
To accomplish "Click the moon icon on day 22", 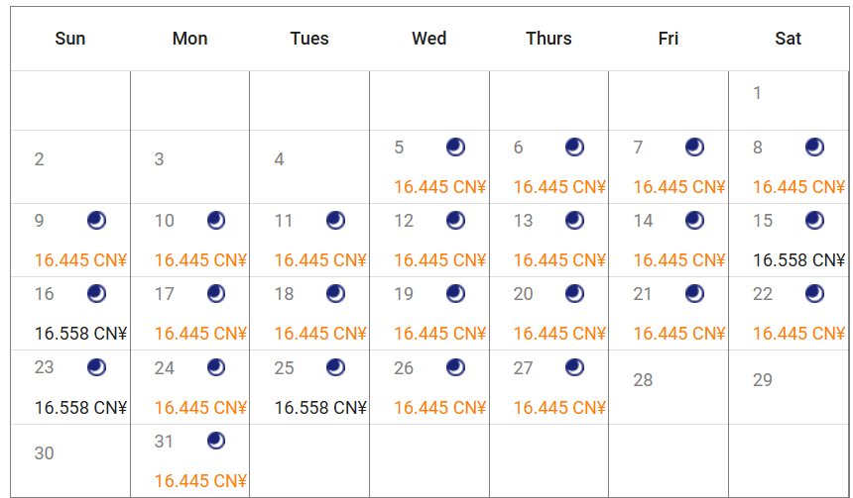I will [x=814, y=294].
